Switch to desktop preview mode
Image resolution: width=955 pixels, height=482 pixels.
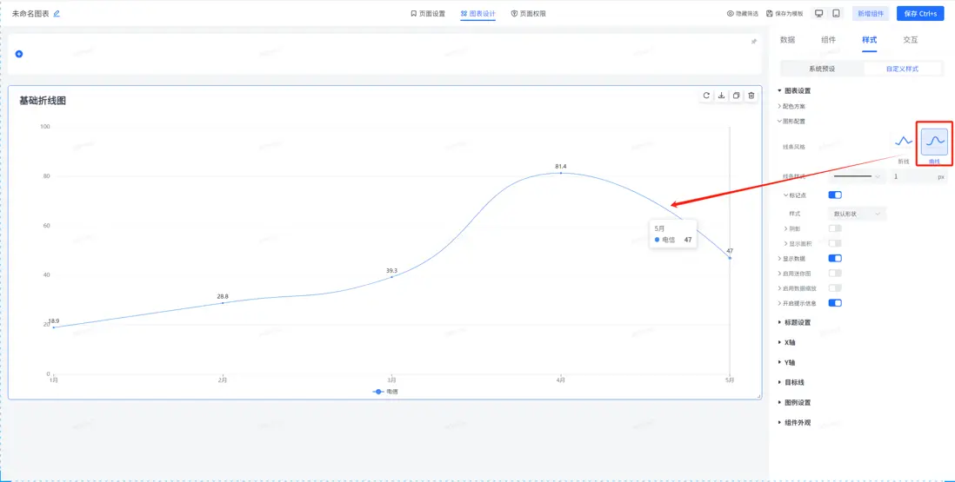819,14
